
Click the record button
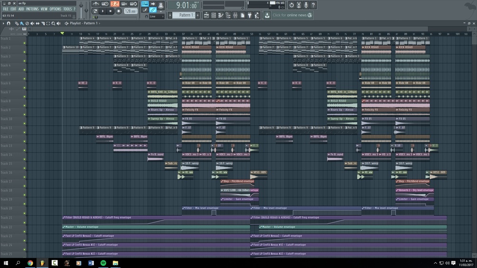coord(119,11)
